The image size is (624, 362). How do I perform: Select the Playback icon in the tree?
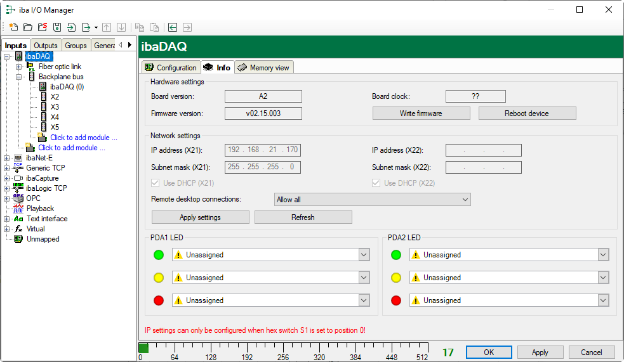(18, 209)
